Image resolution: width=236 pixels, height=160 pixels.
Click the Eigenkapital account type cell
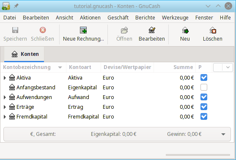coord(82,87)
